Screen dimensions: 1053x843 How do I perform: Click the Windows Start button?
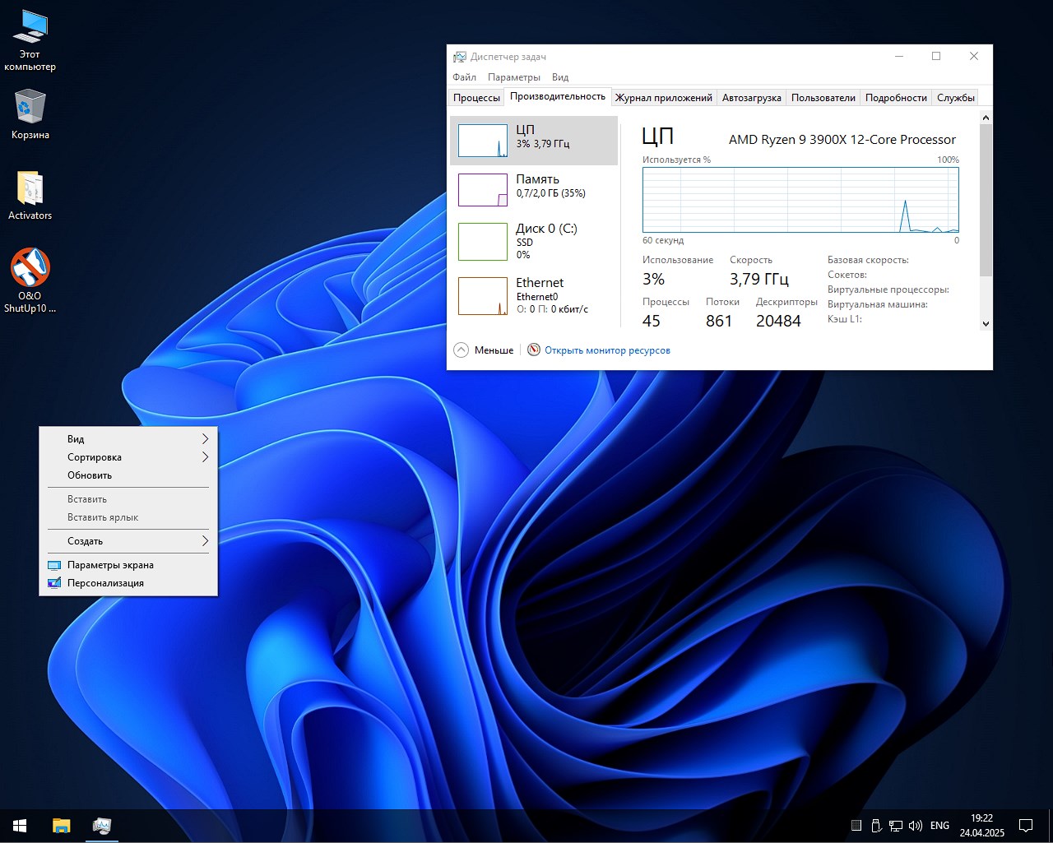[20, 825]
